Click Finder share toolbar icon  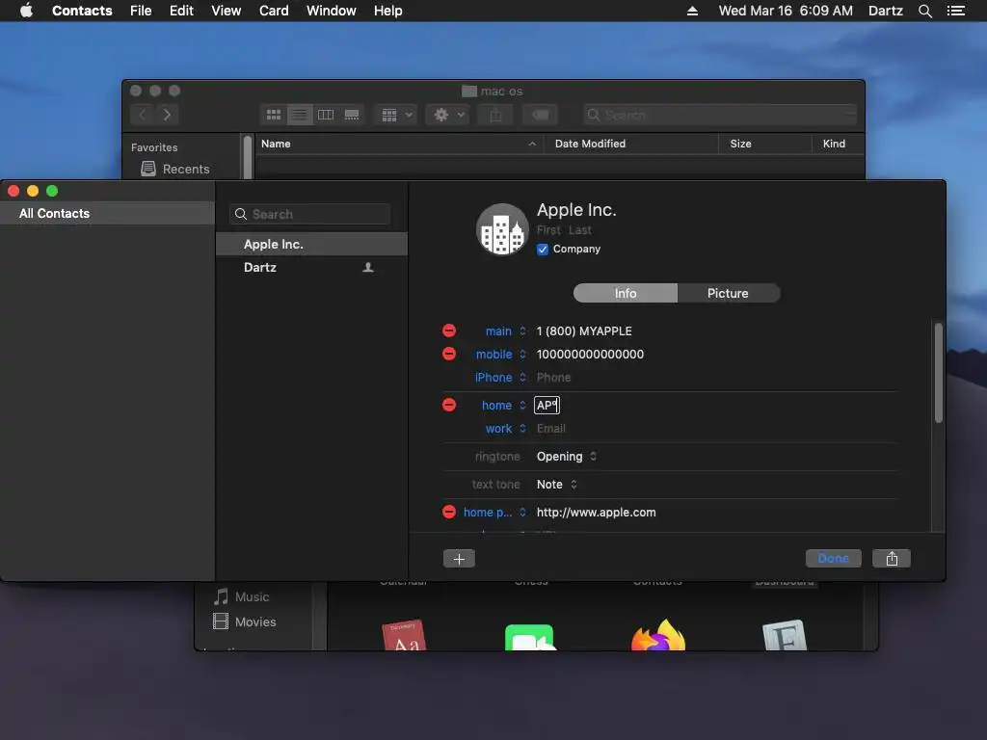[x=495, y=115]
